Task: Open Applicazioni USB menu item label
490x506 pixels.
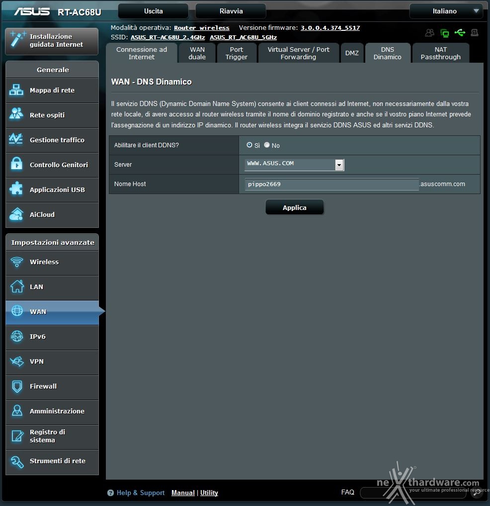Action: (x=57, y=190)
